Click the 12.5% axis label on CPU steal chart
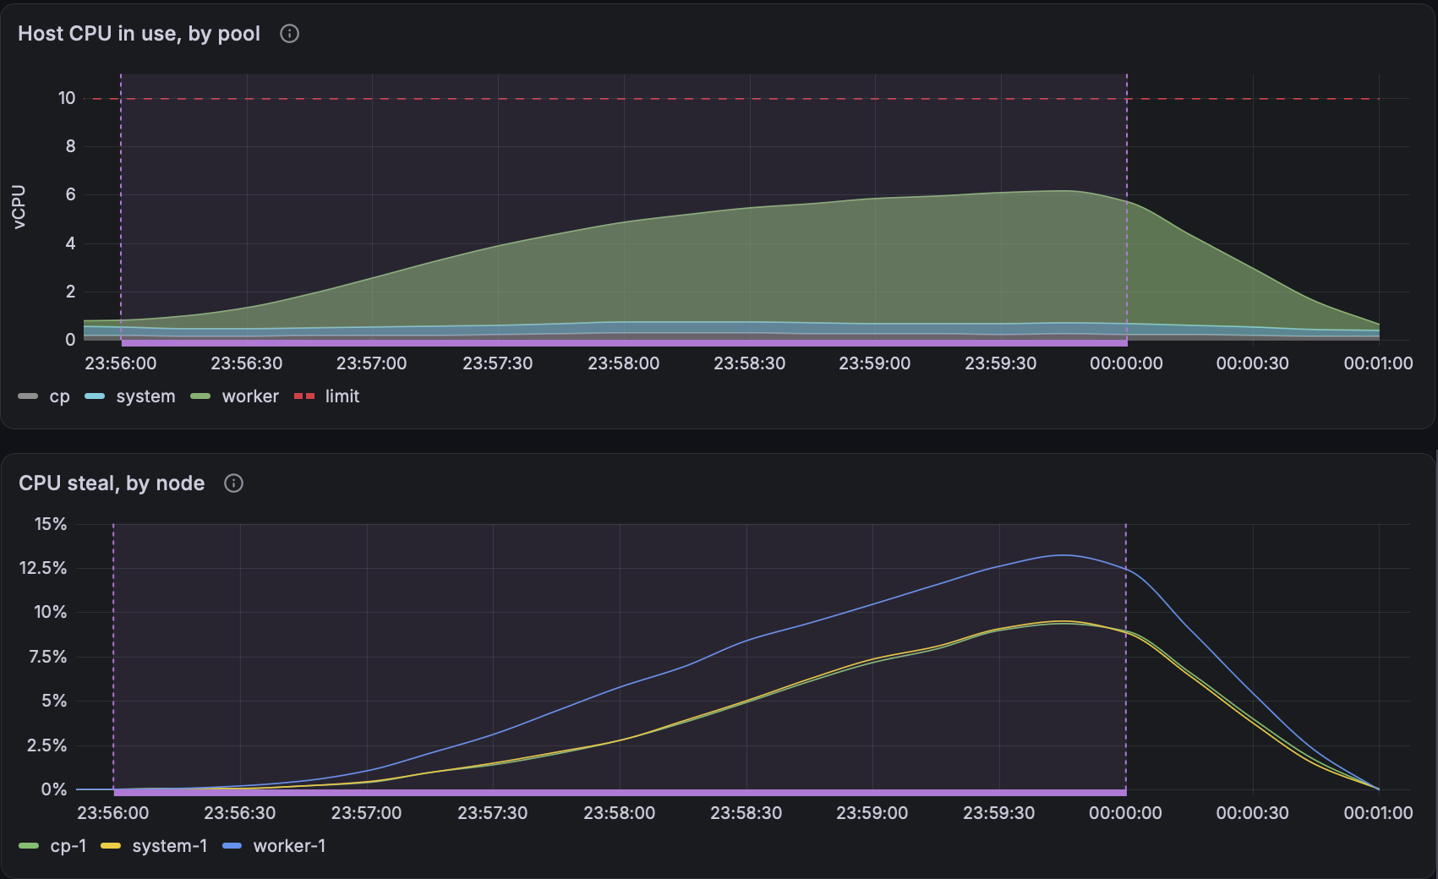 click(43, 568)
